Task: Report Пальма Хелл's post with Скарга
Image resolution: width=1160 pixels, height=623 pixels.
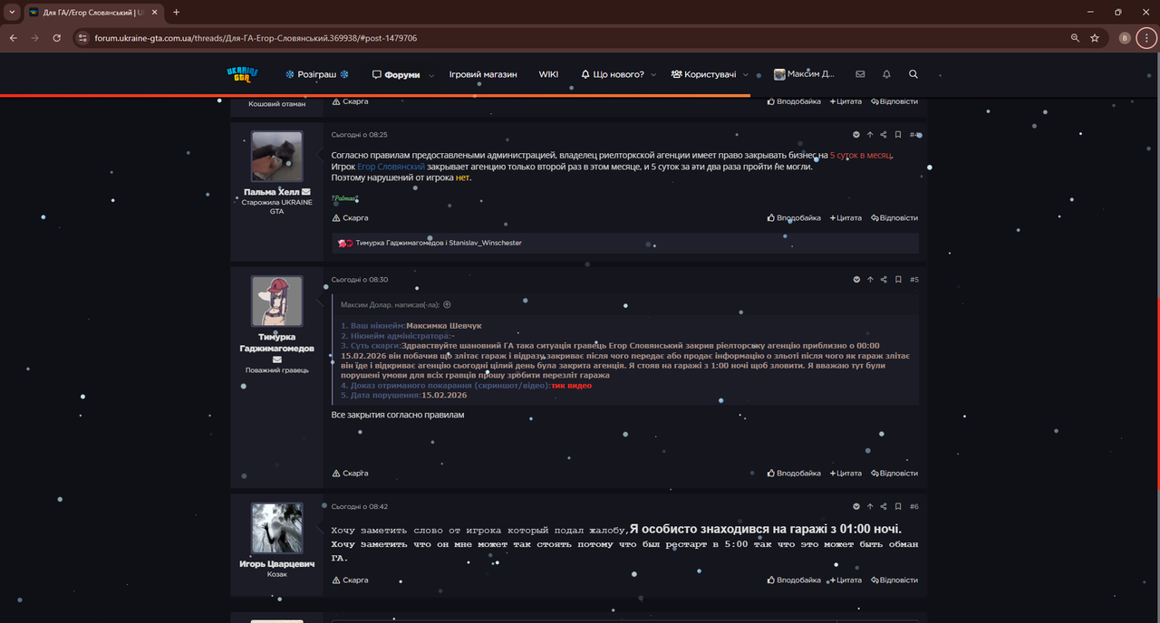Action: [350, 218]
